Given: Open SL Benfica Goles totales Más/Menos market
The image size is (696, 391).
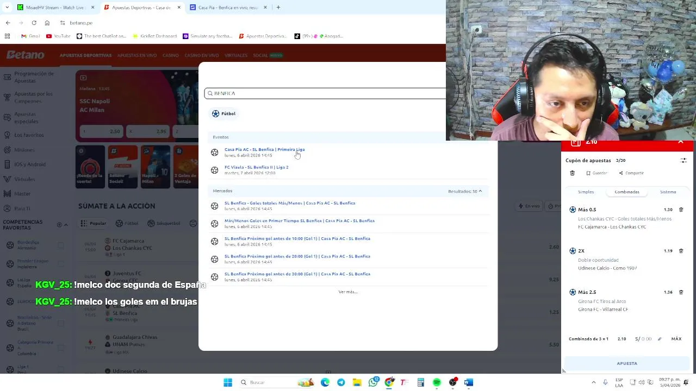Looking at the screenshot, I should [x=289, y=203].
